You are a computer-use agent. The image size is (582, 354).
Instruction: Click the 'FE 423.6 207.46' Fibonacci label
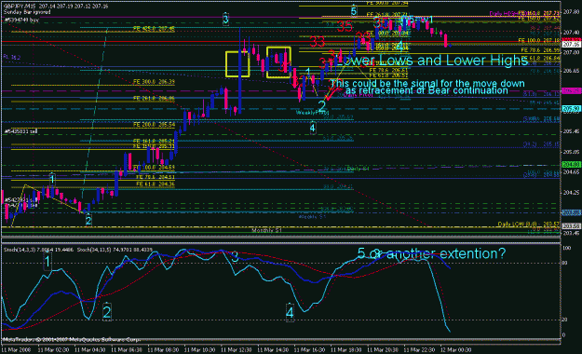click(154, 28)
